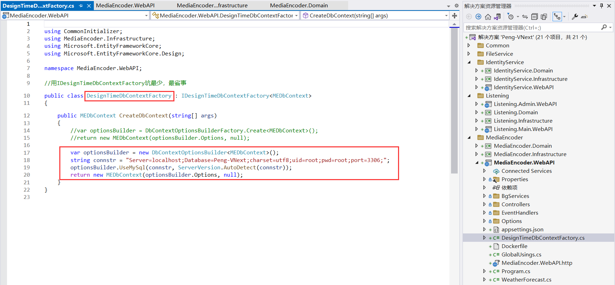Click the magnifier search icon in Solution Explorer
The width and height of the screenshot is (615, 285).
coord(604,27)
